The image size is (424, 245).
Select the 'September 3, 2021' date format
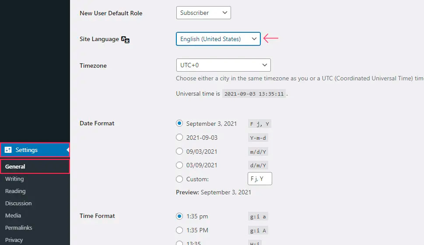coord(179,124)
